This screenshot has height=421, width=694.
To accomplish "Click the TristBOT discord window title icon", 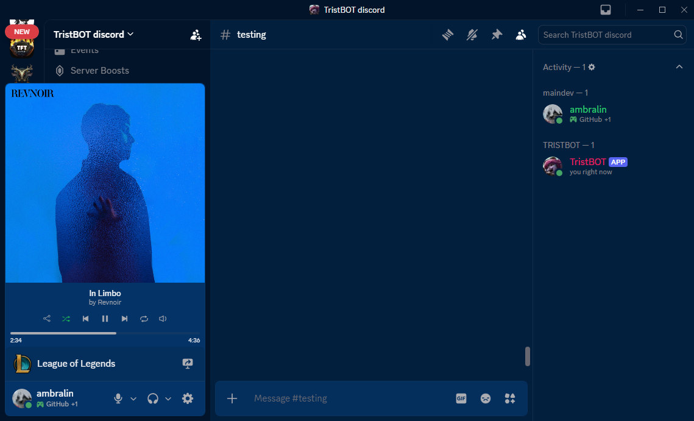I will tap(314, 10).
